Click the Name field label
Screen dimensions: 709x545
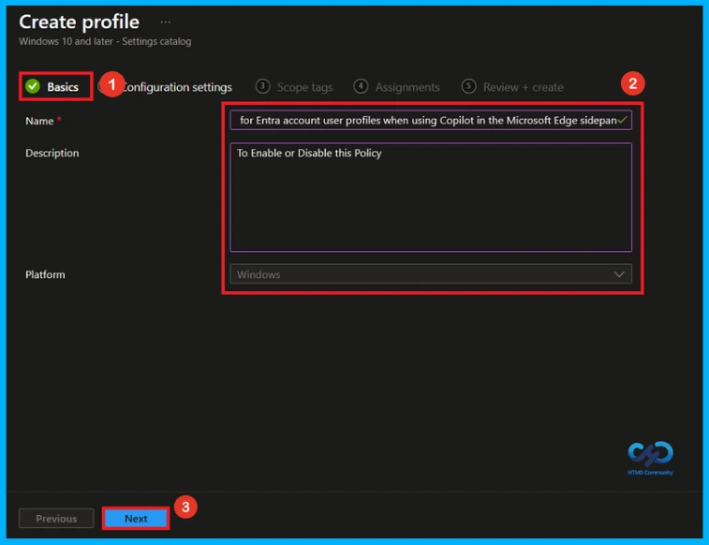[x=39, y=121]
